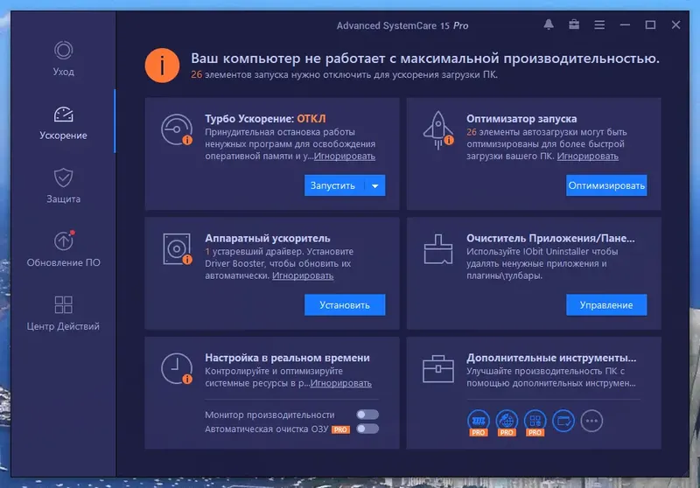
Task: Open the Защита shield icon
Action: [x=63, y=178]
